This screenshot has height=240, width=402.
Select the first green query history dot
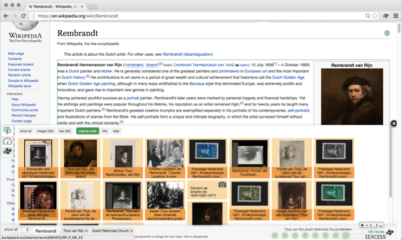275,235
